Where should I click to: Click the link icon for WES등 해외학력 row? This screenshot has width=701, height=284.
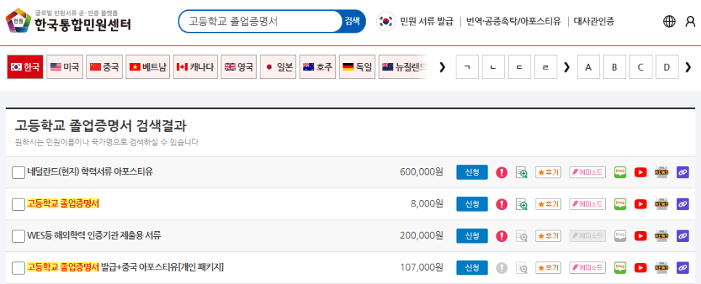682,235
